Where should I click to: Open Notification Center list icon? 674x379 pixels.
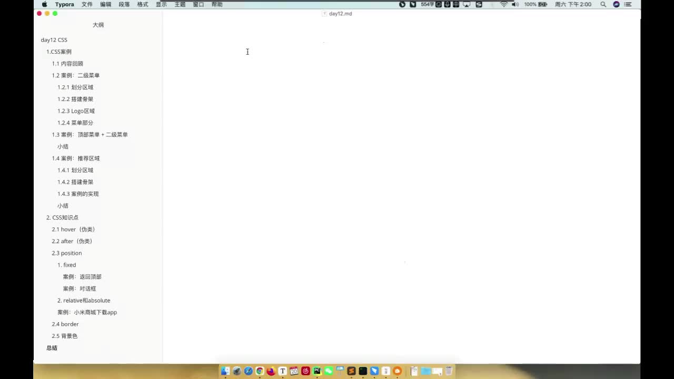coord(627,4)
